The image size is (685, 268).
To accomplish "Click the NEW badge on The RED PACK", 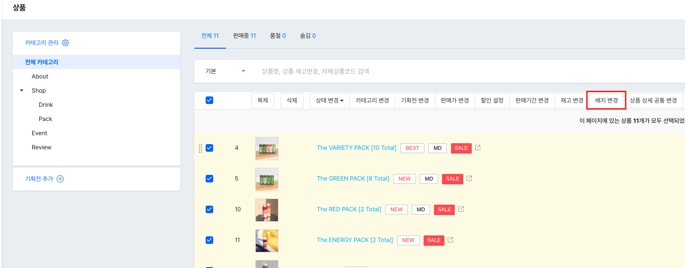I will pos(397,210).
